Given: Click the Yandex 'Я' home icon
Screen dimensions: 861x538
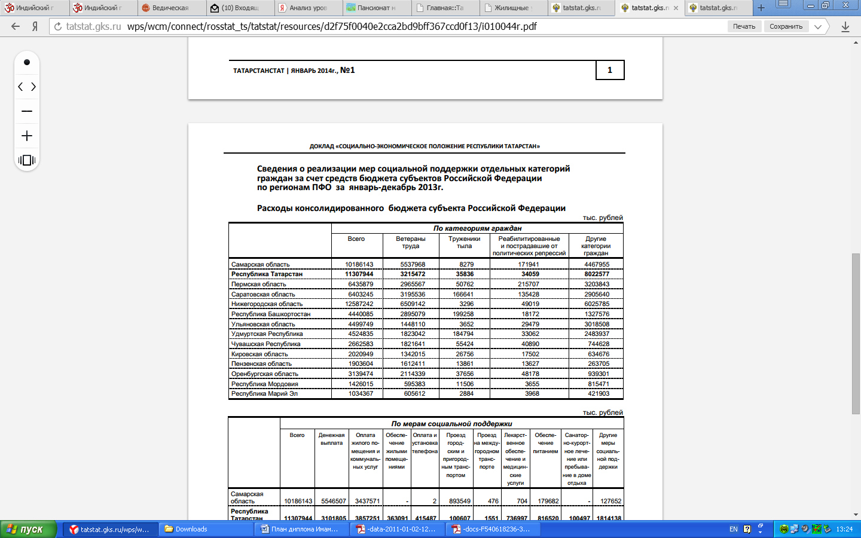Looking at the screenshot, I should coord(35,26).
